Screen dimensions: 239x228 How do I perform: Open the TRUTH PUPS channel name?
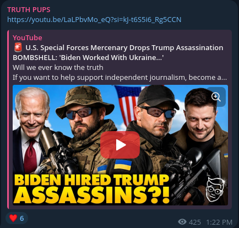[x=29, y=9]
